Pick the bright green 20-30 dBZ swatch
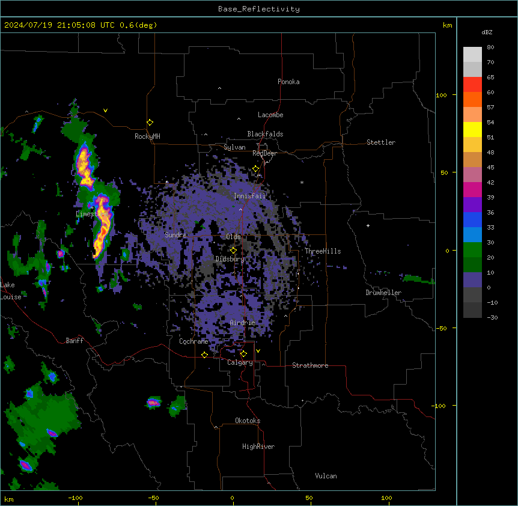518x506 pixels. [472, 250]
